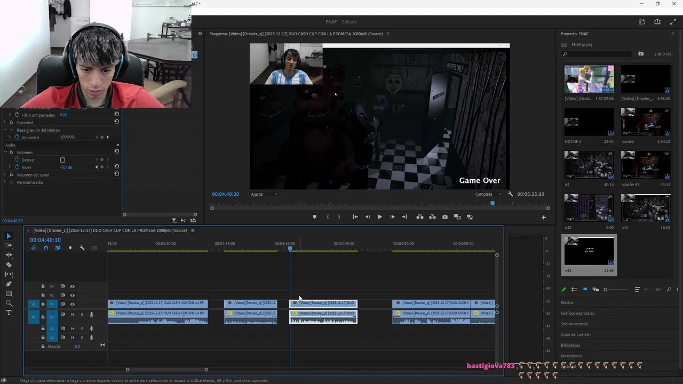The height and width of the screenshot is (384, 683).
Task: Check the Derivar bypass checkbox
Action: (62, 160)
